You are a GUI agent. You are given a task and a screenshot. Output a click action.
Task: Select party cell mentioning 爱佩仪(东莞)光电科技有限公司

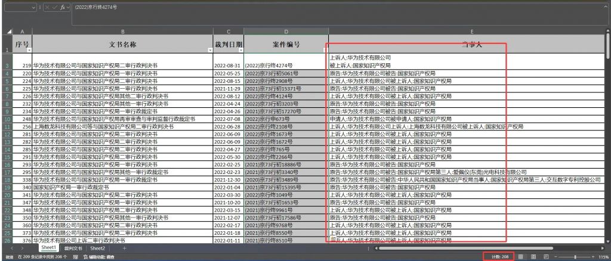[x=468, y=172]
